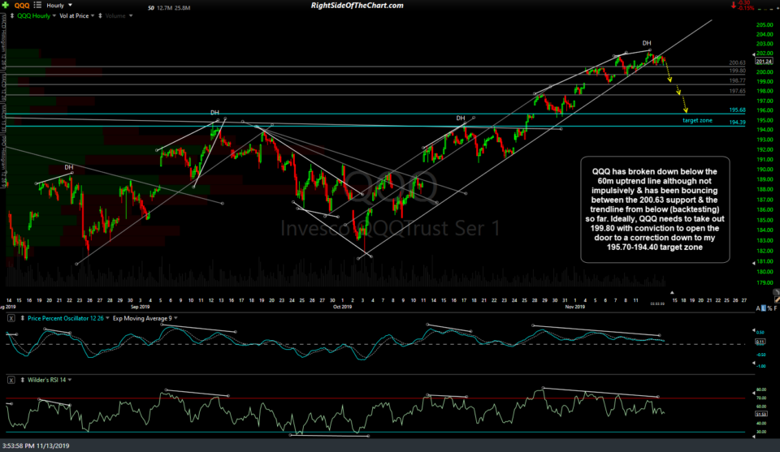Click the 12.7M volume figure at top
Viewport: 780px width, 452px height.
(163, 8)
